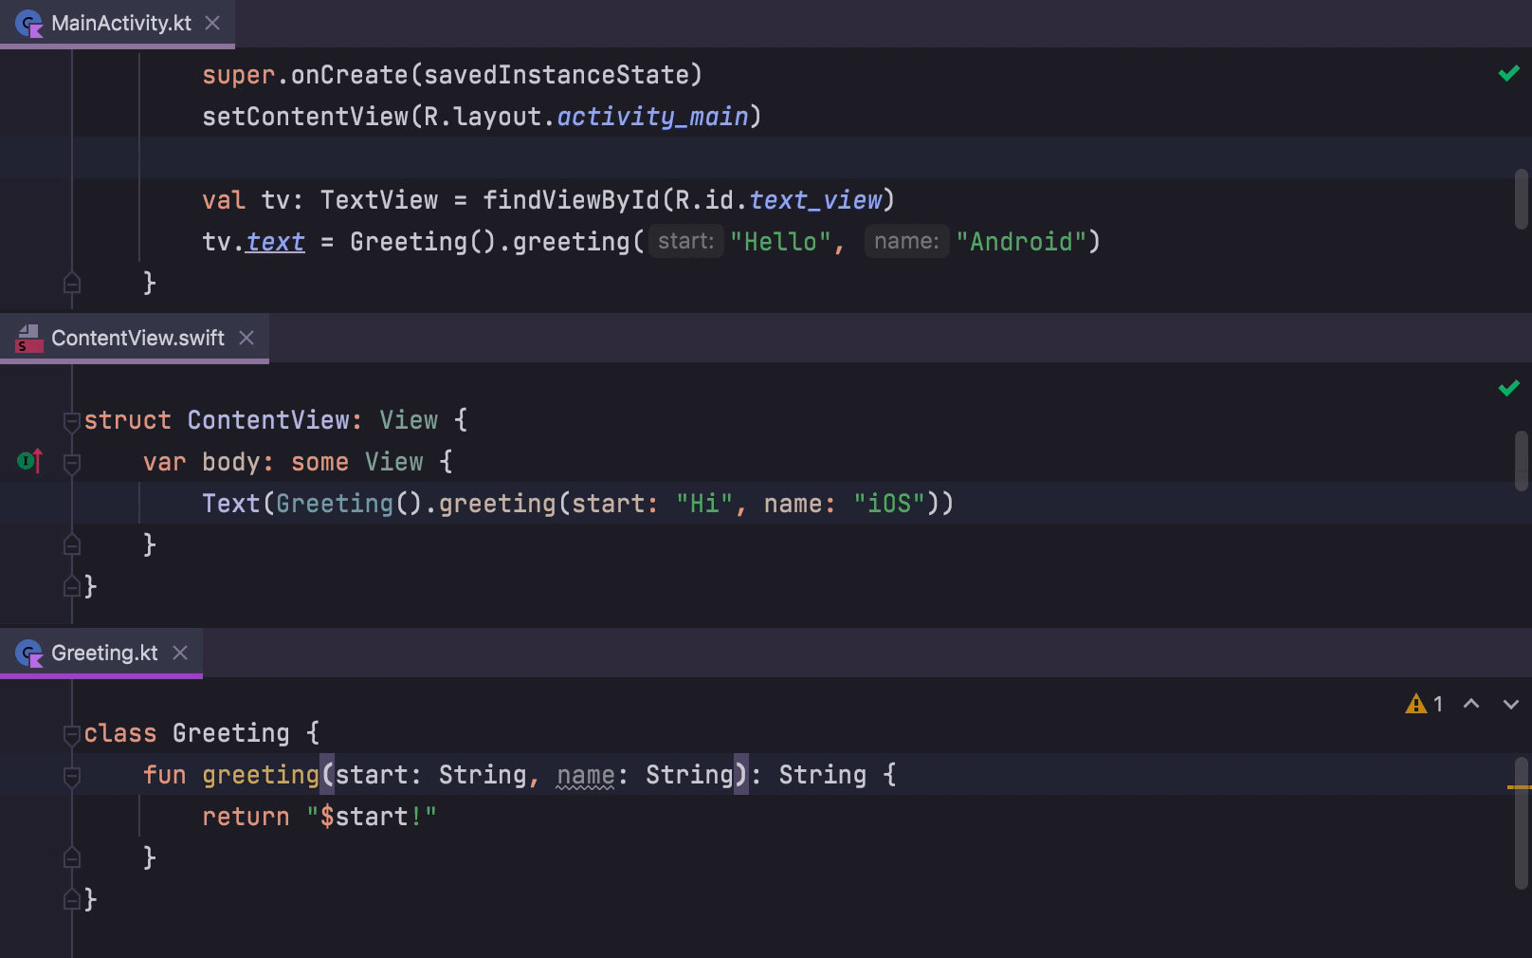The height and width of the screenshot is (958, 1532).
Task: Click the "Hello" string literal
Action: (x=781, y=242)
